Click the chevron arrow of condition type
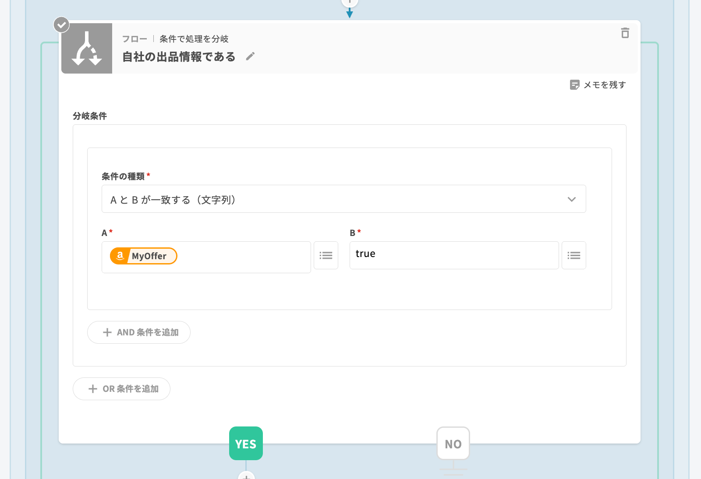This screenshot has height=479, width=701. 572,199
